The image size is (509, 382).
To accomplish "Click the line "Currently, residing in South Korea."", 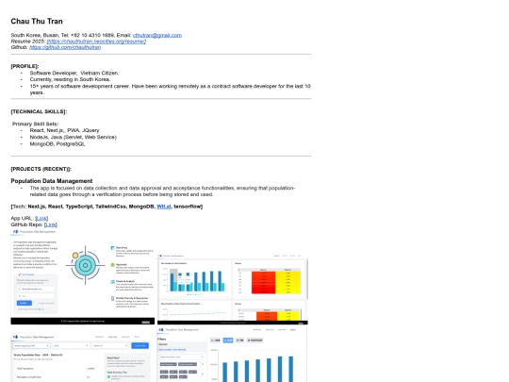I will (x=70, y=79).
